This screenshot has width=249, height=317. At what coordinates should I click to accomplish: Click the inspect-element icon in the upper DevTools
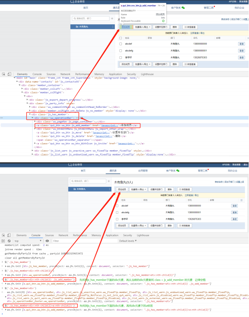(4, 74)
